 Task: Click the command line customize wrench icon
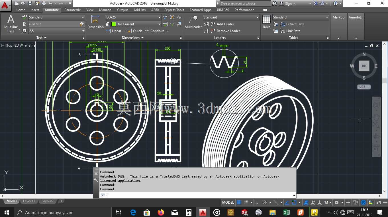[x=96, y=180]
